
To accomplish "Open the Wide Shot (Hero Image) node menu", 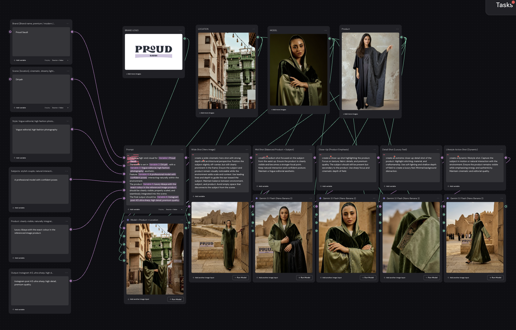I will (x=247, y=149).
